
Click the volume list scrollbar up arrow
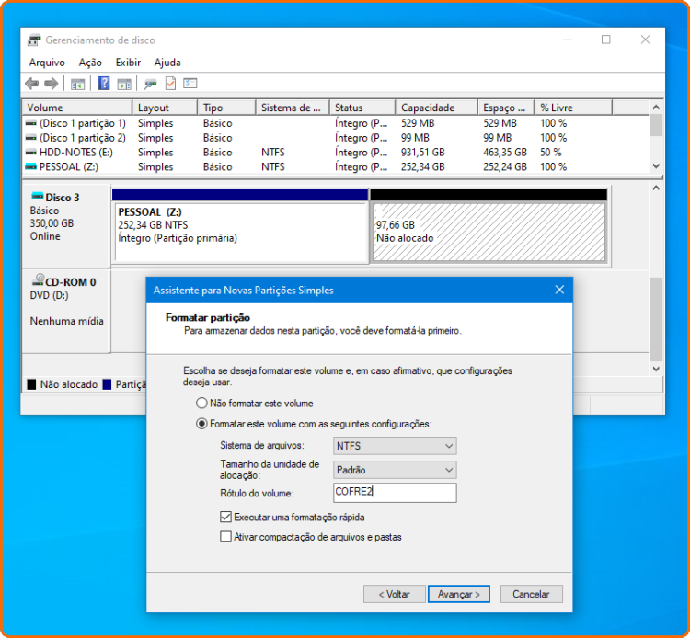656,107
